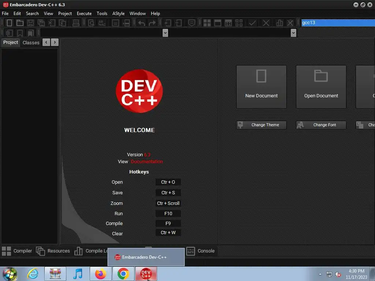The height and width of the screenshot is (281, 375).
Task: Click the Unindent toolbar icon
Action: [x=178, y=23]
